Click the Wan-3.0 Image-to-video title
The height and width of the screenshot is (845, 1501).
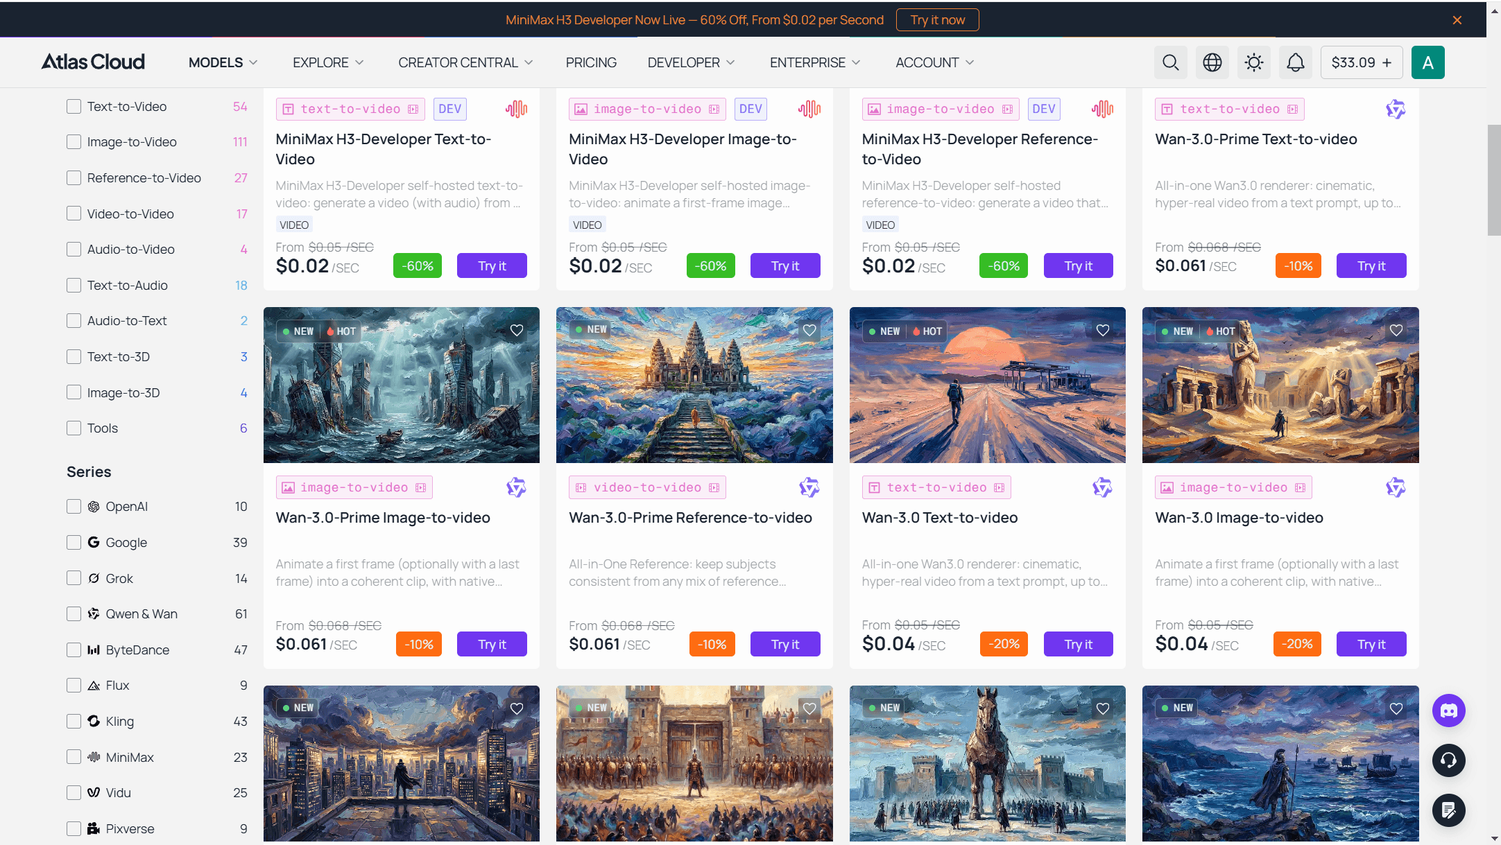[1239, 518]
